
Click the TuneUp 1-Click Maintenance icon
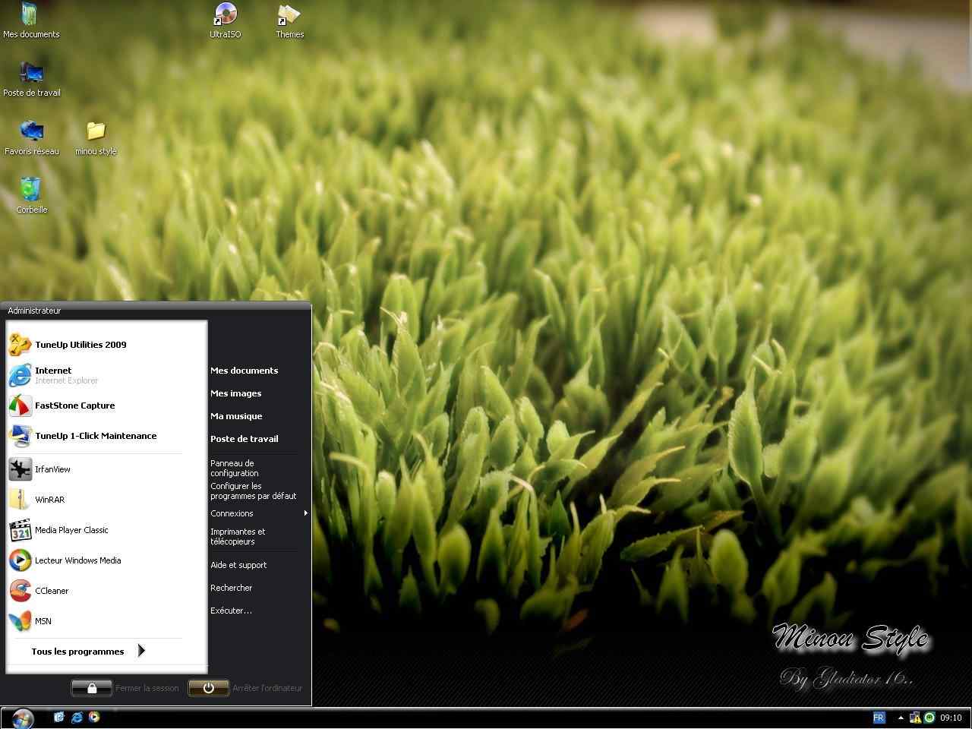20,436
